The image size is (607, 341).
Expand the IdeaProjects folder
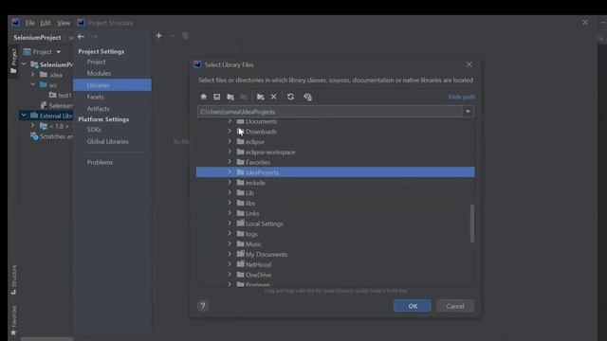click(x=230, y=172)
